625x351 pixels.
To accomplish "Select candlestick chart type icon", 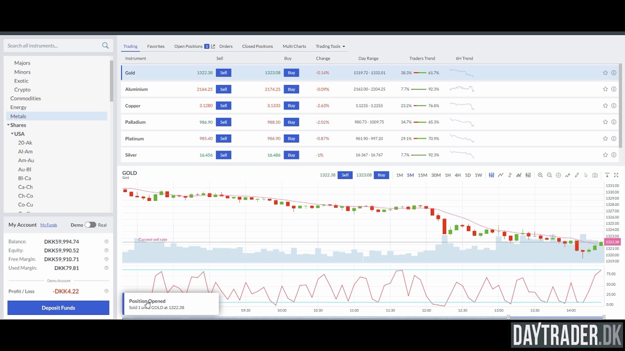I will (x=491, y=175).
